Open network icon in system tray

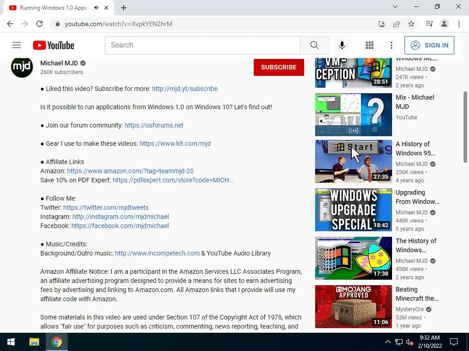(x=399, y=342)
